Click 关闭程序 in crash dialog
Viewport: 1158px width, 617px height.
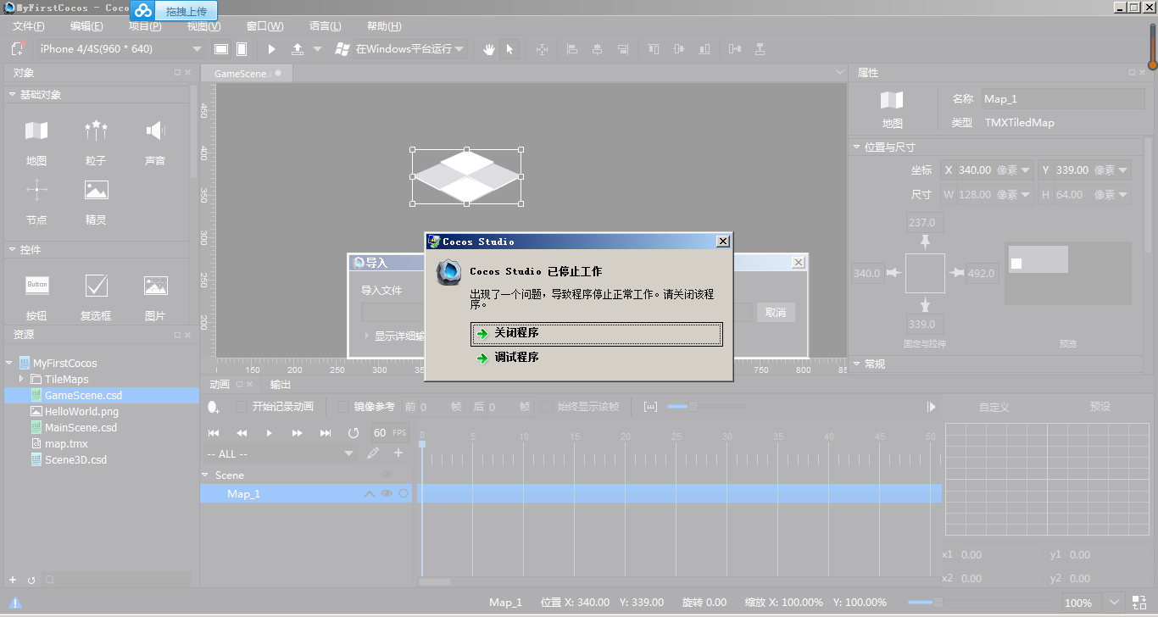coord(597,334)
